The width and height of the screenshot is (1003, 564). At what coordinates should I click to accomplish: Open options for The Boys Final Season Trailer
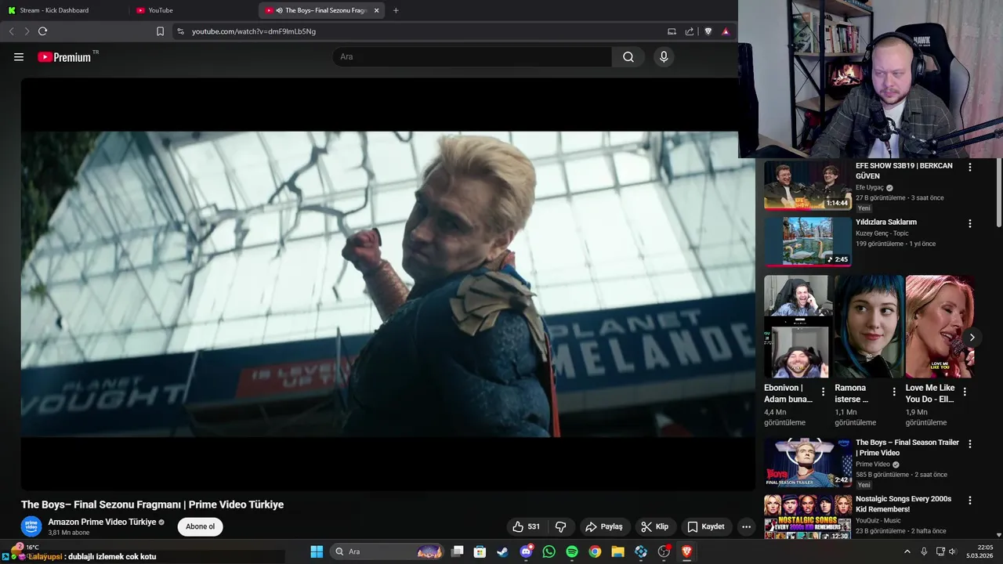970,444
